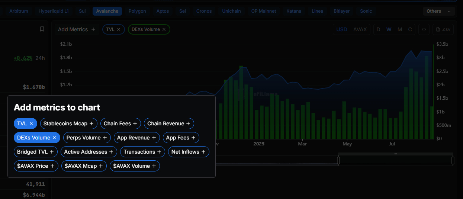The width and height of the screenshot is (463, 199).
Task: Add Transactions metric
Action: 143,152
